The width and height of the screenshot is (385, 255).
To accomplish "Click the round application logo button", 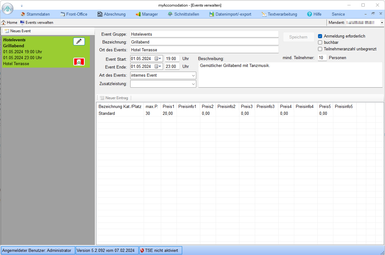I will pos(8,8).
